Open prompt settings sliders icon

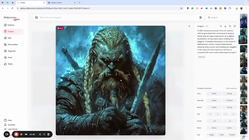tap(201, 17)
